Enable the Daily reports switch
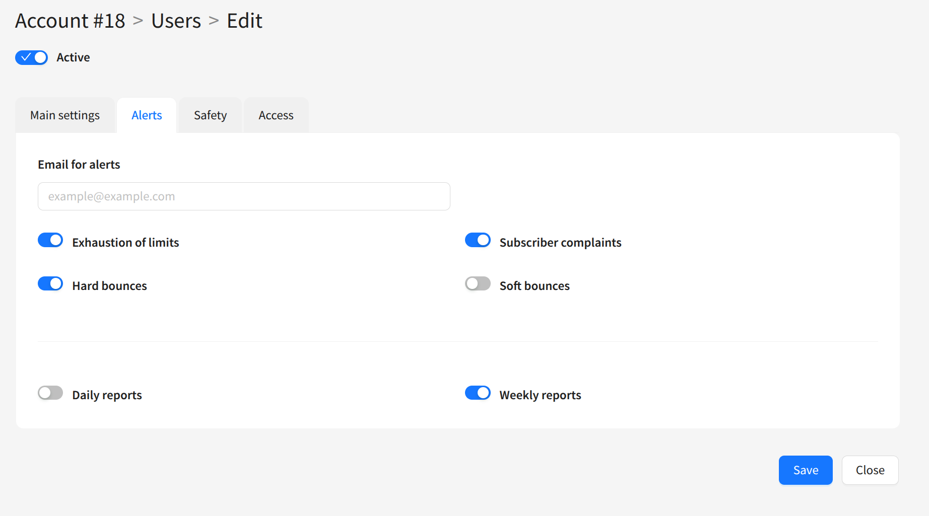The width and height of the screenshot is (929, 516). pos(50,393)
